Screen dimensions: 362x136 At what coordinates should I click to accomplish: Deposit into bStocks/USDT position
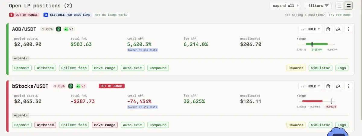pos(22,125)
